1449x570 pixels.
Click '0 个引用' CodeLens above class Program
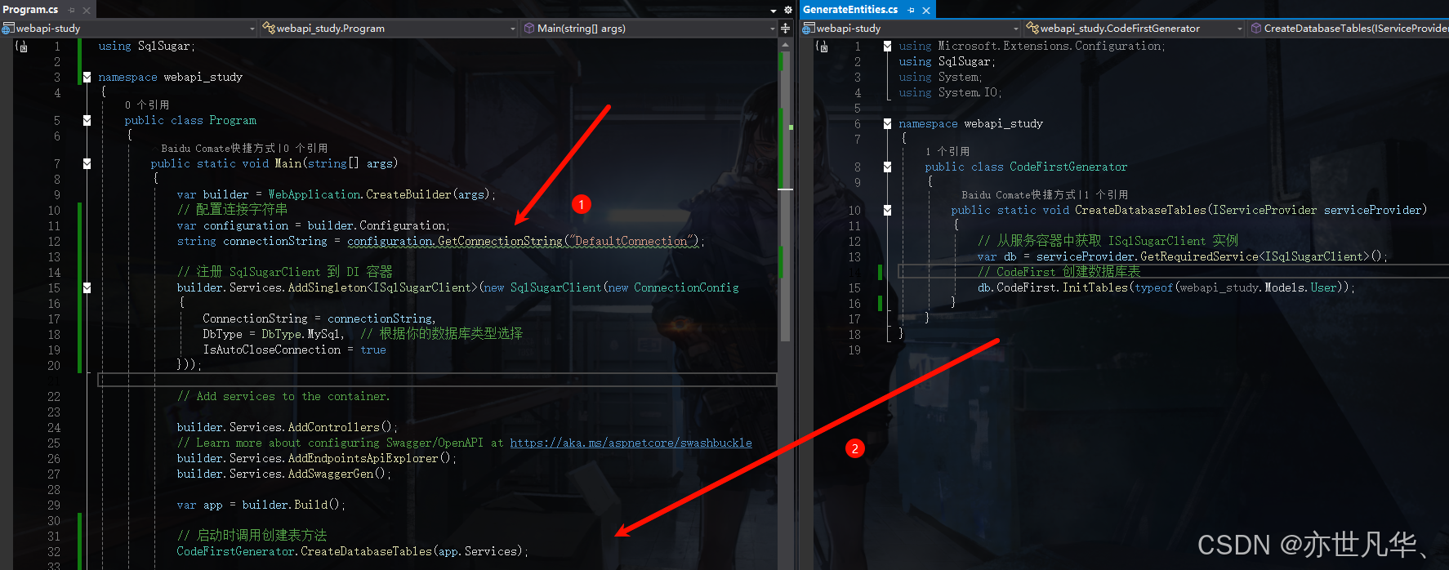[x=147, y=105]
